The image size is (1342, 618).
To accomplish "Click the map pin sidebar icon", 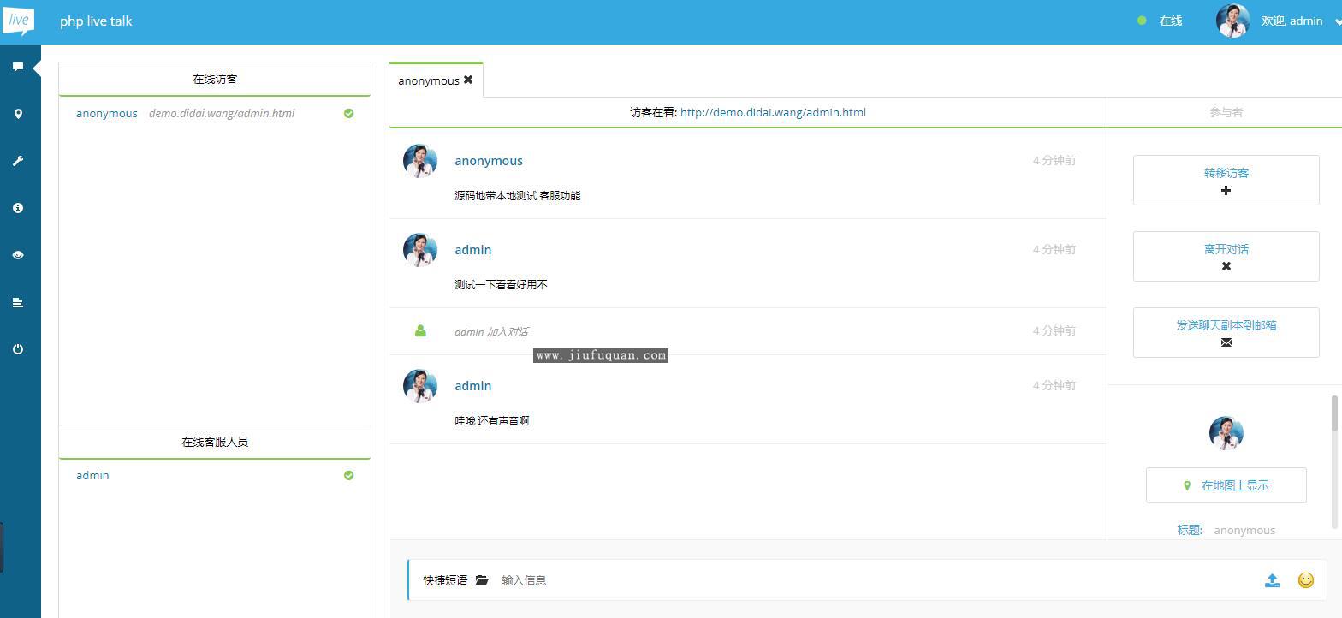I will 18,114.
